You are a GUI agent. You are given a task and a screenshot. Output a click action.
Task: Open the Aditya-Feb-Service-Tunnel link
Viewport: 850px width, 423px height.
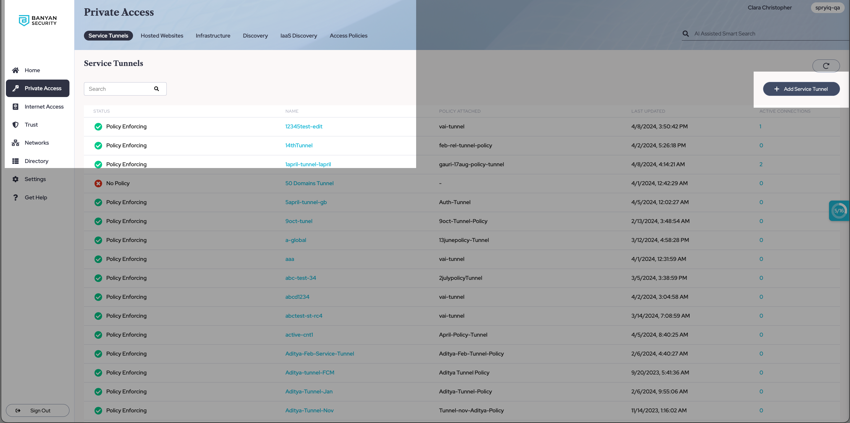tap(319, 354)
